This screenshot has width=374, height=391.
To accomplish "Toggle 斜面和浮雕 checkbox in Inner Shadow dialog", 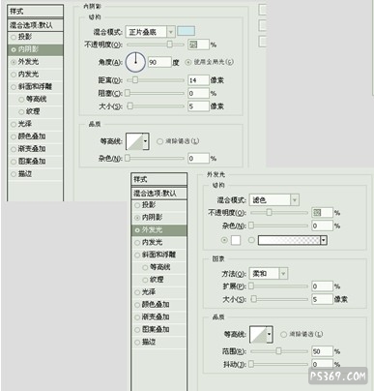I will [14, 87].
